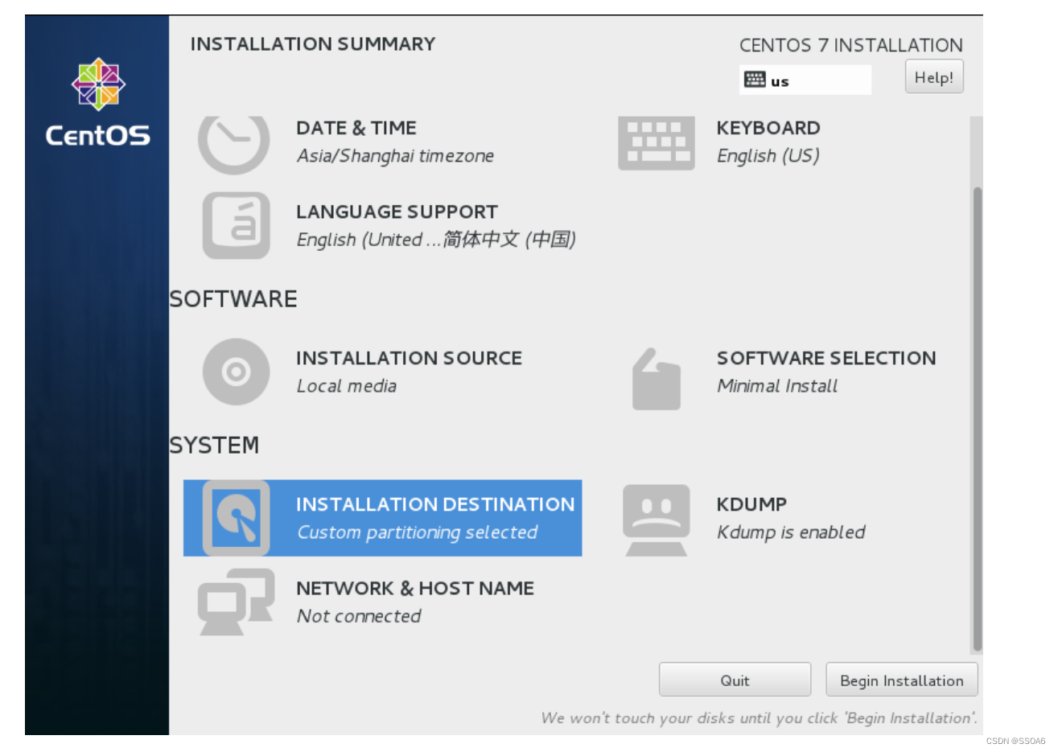Image resolution: width=1058 pixels, height=752 pixels.
Task: Click the Quit button
Action: [x=735, y=680]
